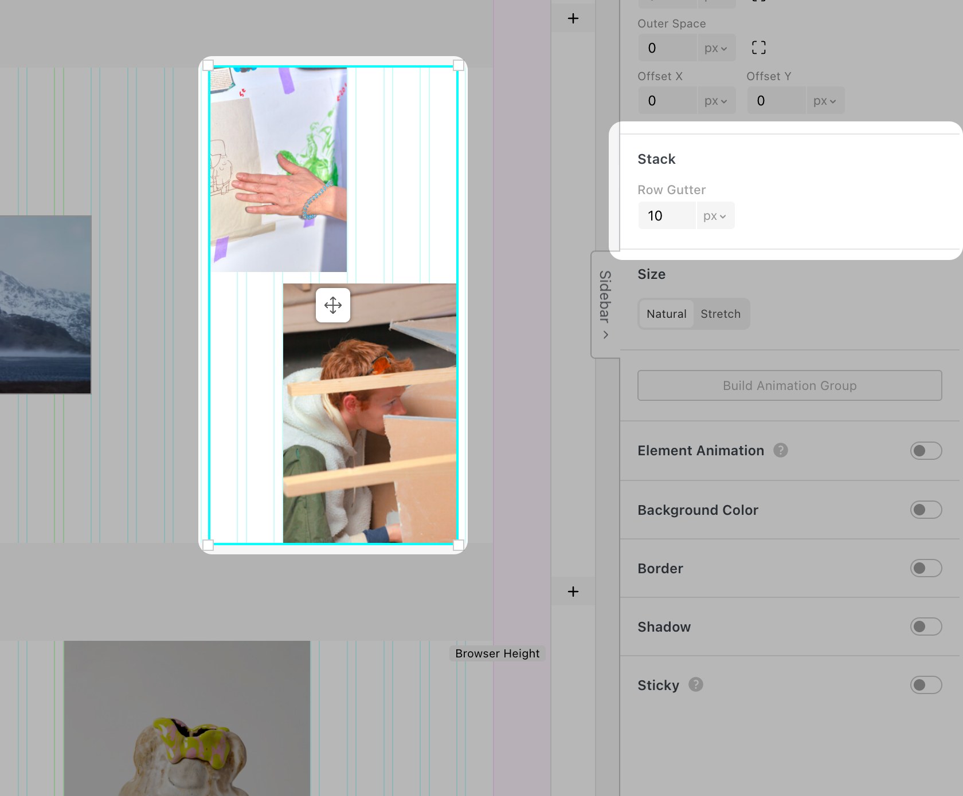Open the Offset X px unit dropdown
963x796 pixels.
click(x=716, y=101)
